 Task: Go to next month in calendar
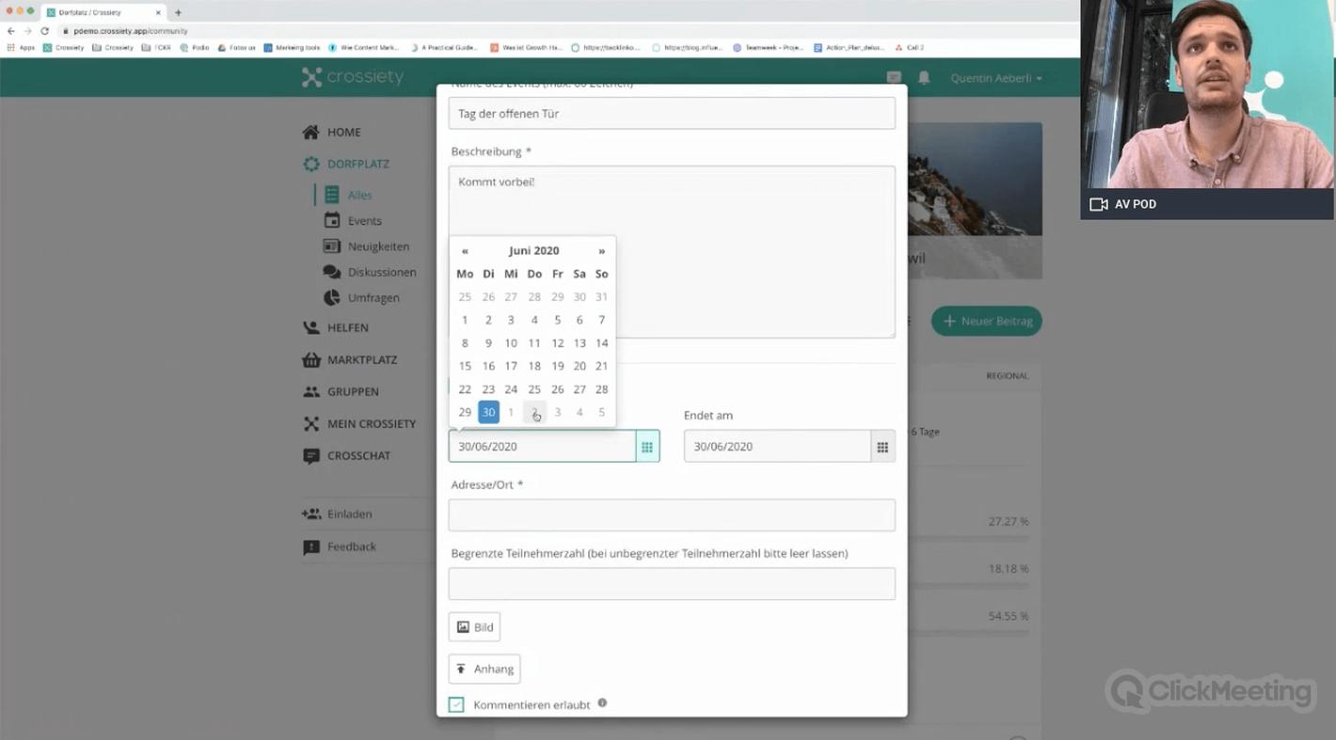(x=601, y=251)
